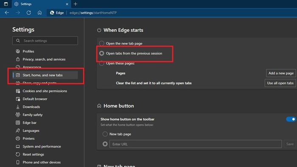The width and height of the screenshot is (297, 167).
Task: Click the Add a new page button
Action: pos(281,73)
